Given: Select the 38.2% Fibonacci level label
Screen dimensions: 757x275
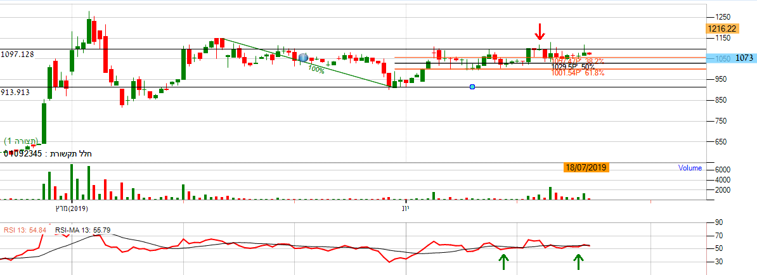Looking at the screenshot, I should click(x=577, y=61).
